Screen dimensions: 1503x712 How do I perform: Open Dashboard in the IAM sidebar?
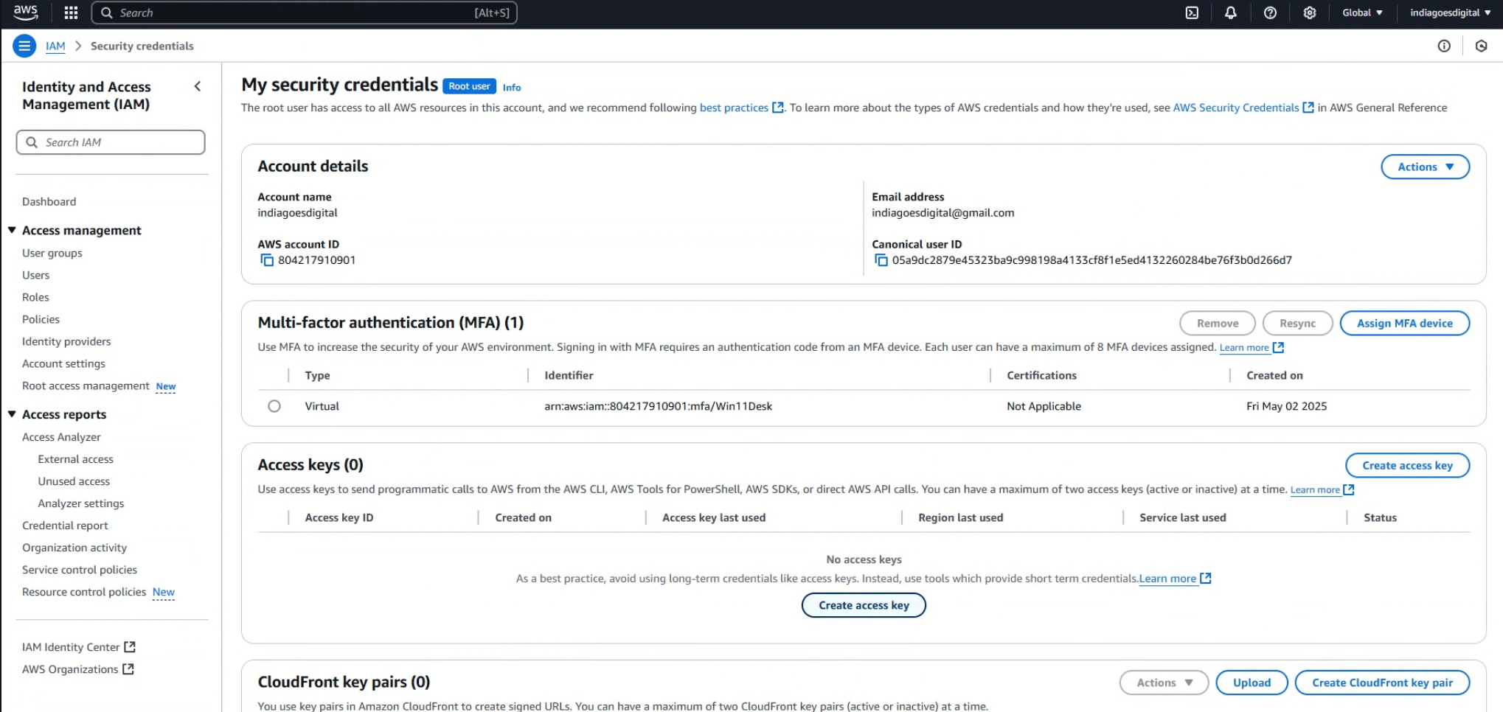tap(49, 201)
